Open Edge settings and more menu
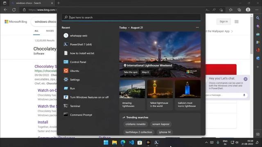The width and height of the screenshot is (262, 147). click(257, 10)
